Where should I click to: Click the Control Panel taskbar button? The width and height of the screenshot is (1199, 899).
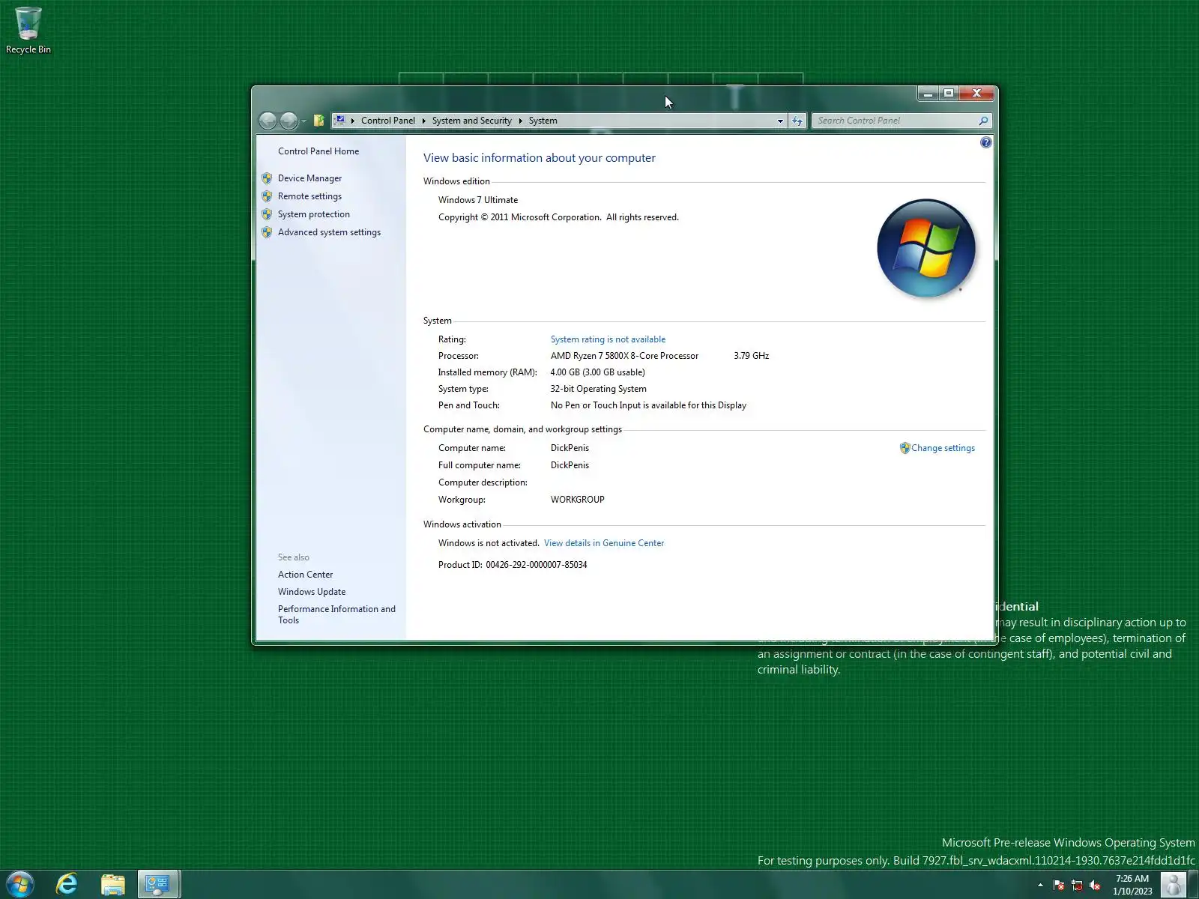coord(158,884)
